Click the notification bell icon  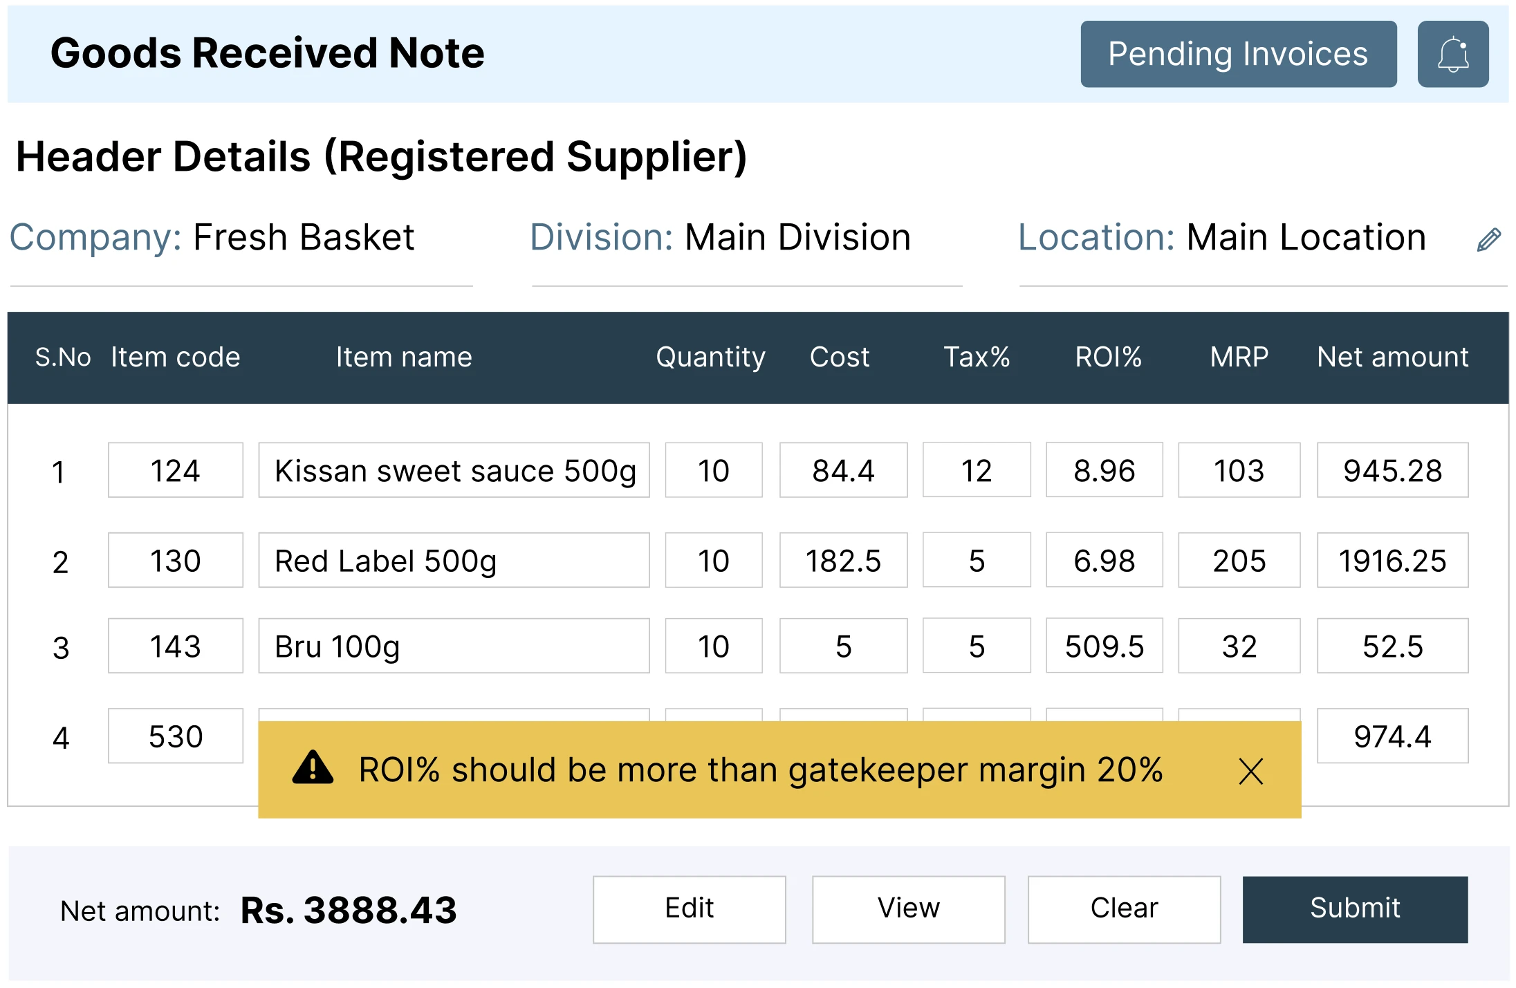pos(1452,54)
